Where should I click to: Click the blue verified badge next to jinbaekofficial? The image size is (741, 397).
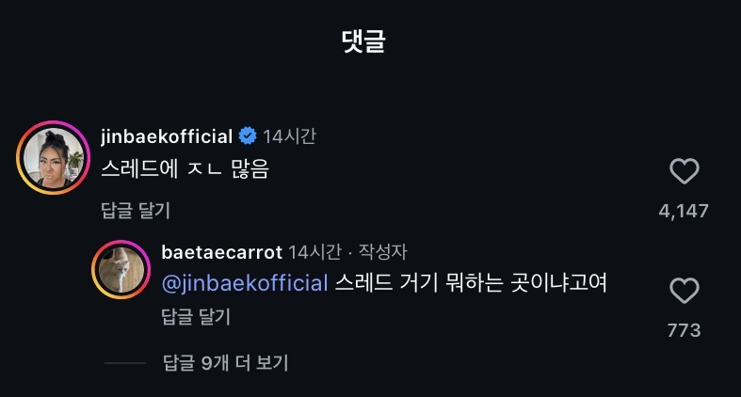[x=248, y=136]
